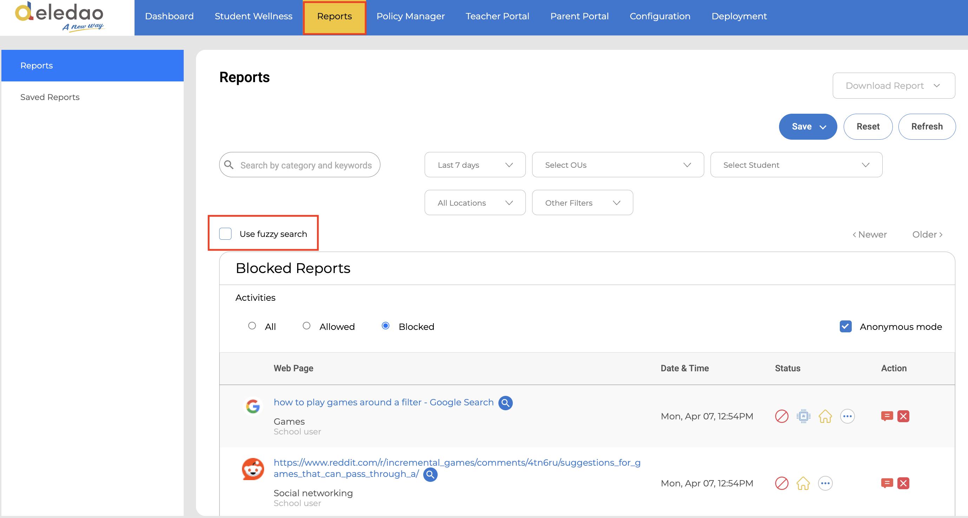Click the Reset button
The width and height of the screenshot is (968, 518).
pos(868,126)
